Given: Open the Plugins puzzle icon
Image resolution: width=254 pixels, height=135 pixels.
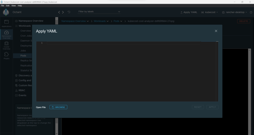Looking at the screenshot, I should [6, 55].
